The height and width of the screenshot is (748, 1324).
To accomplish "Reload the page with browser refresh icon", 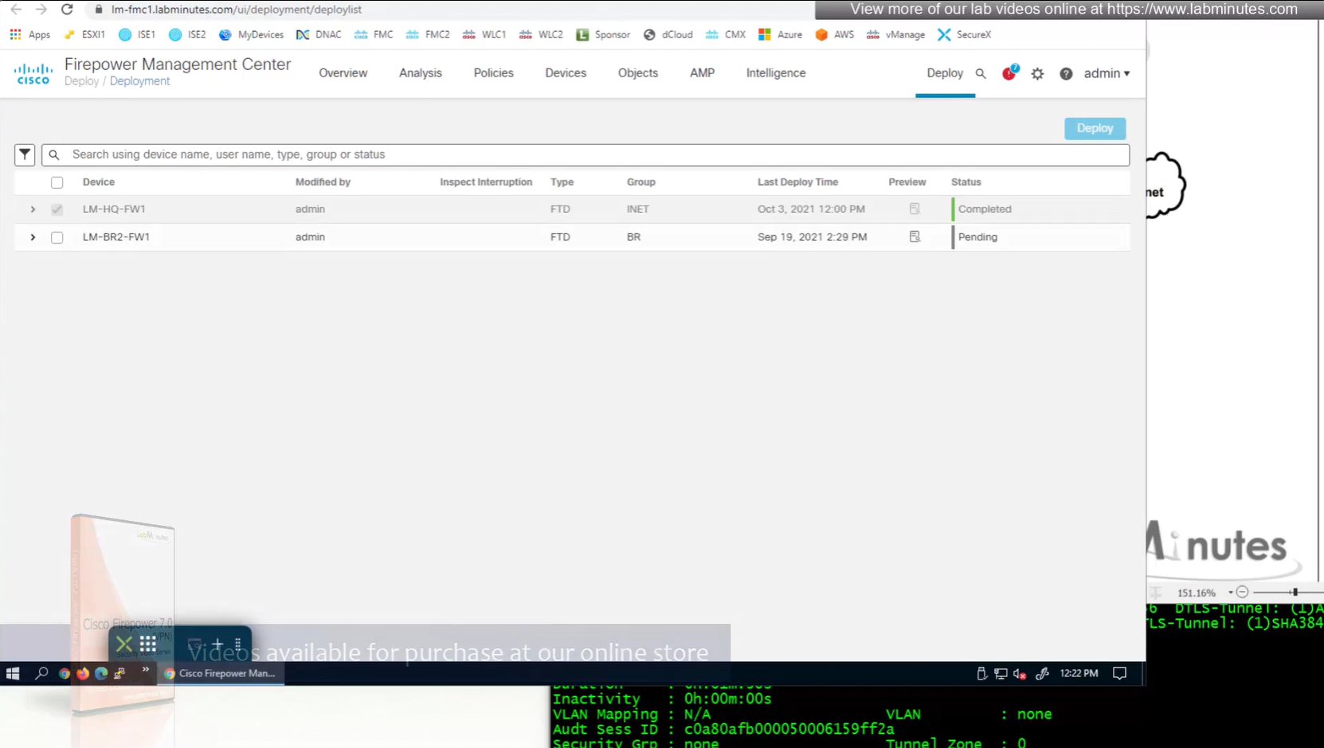I will coord(67,10).
